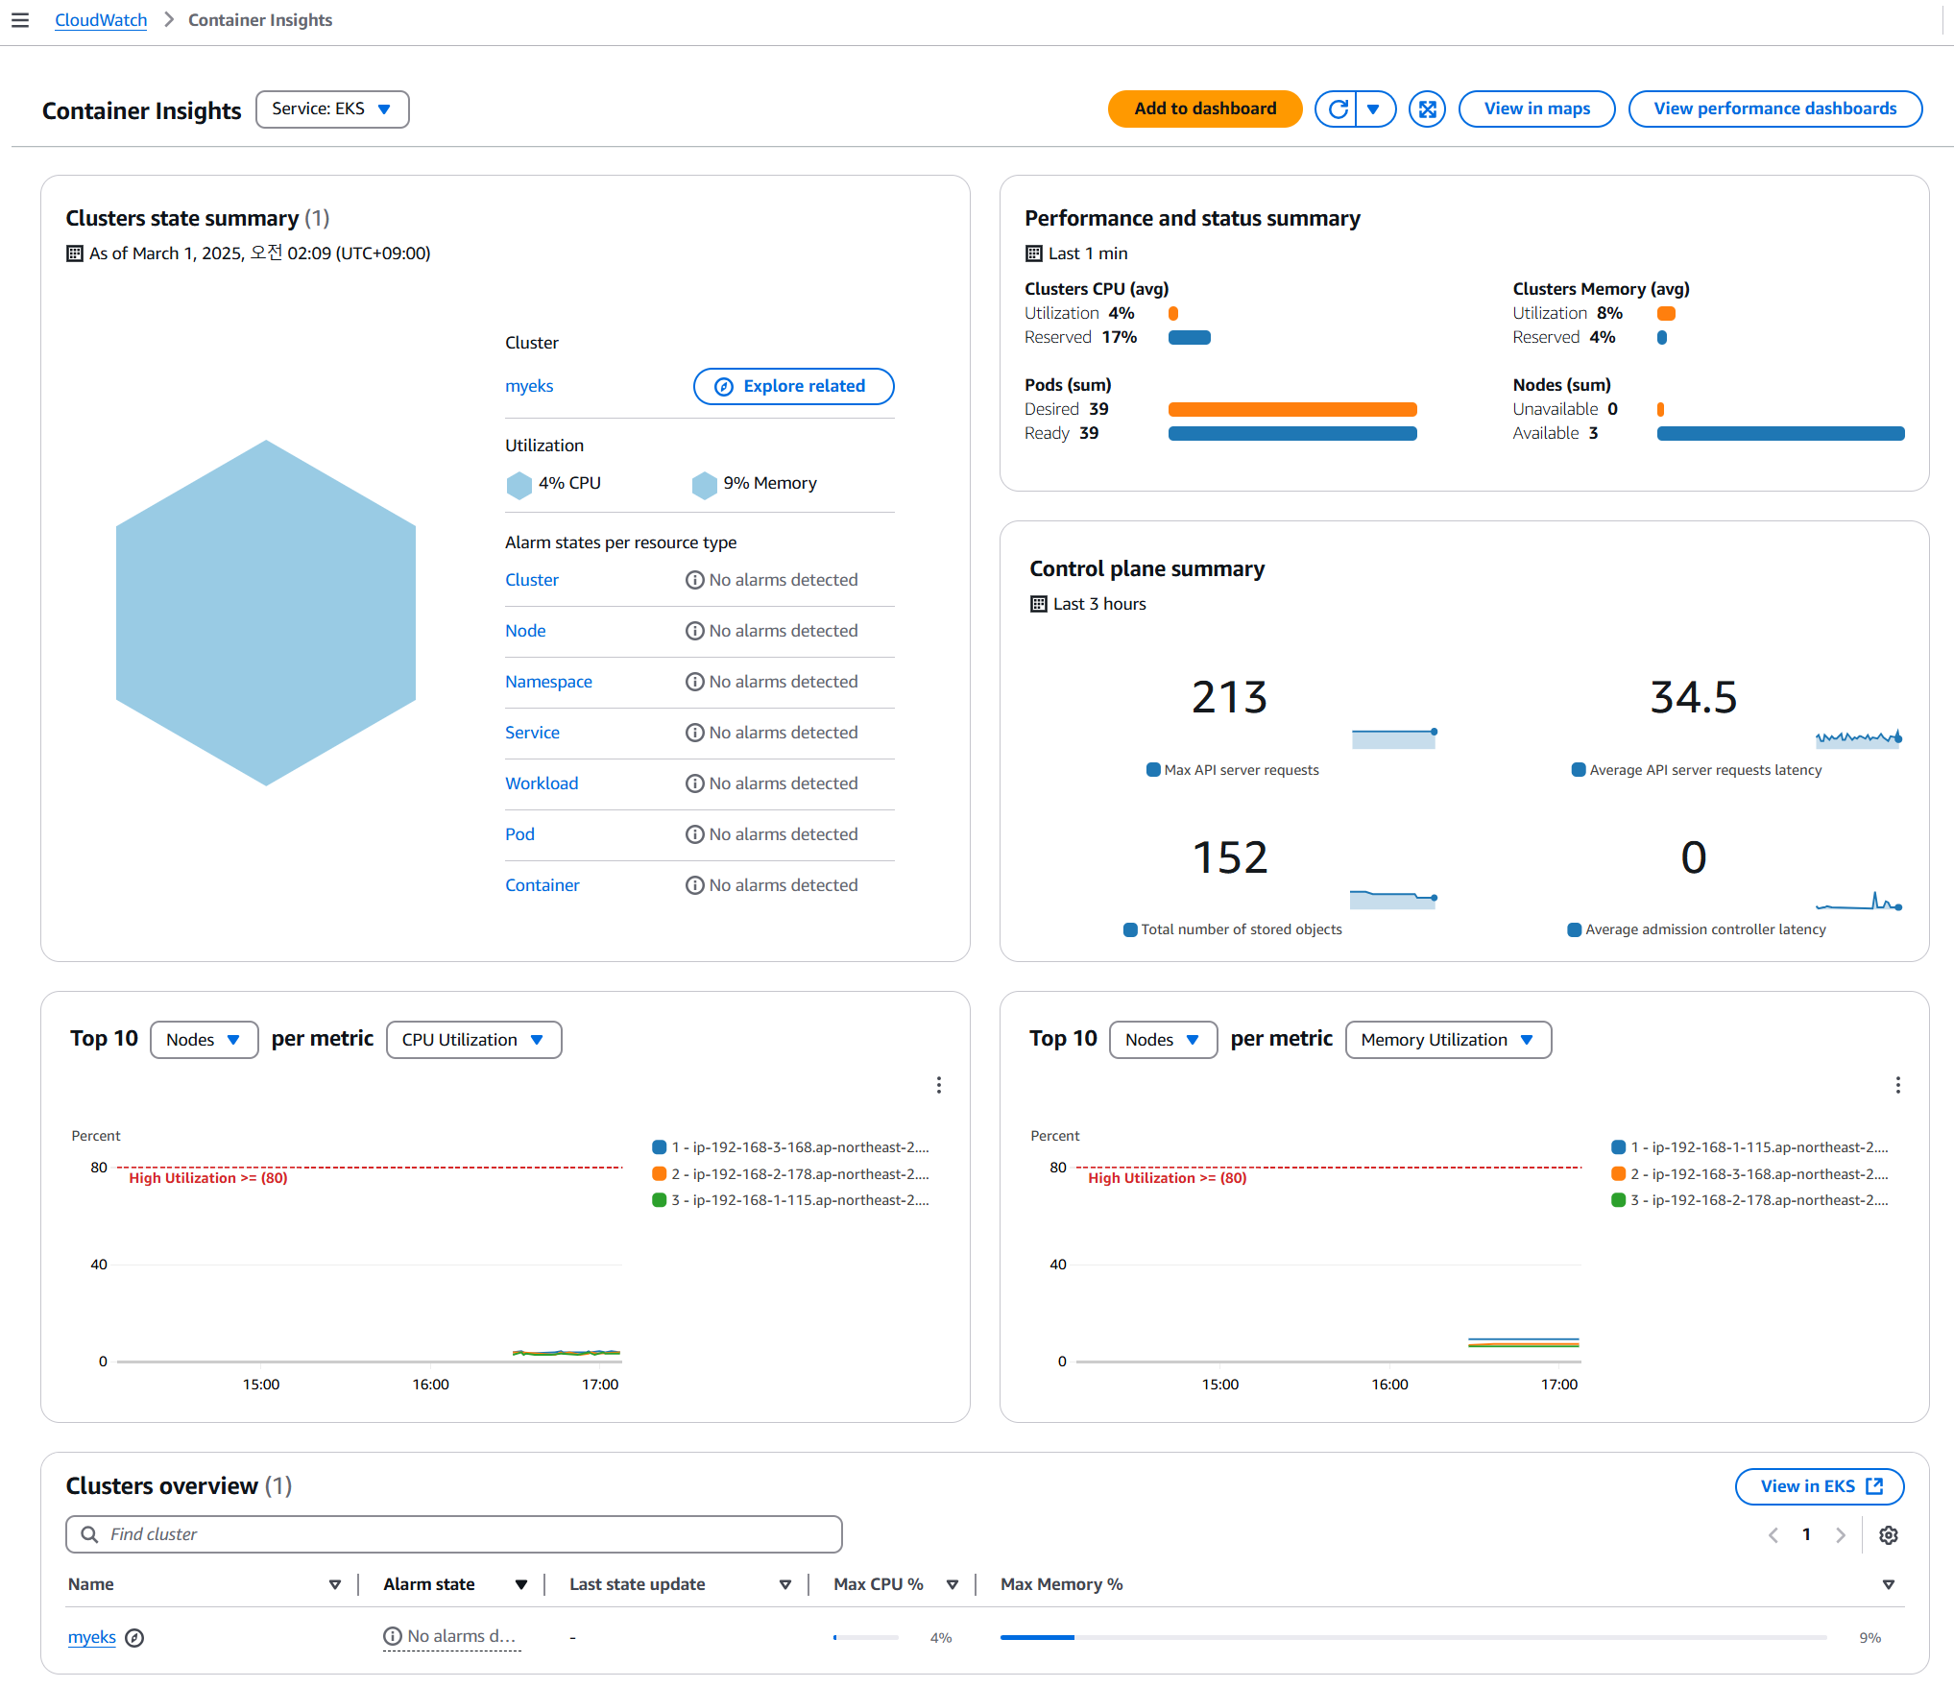This screenshot has height=1687, width=1954.
Task: Click the Explore related button
Action: pyautogui.click(x=793, y=386)
